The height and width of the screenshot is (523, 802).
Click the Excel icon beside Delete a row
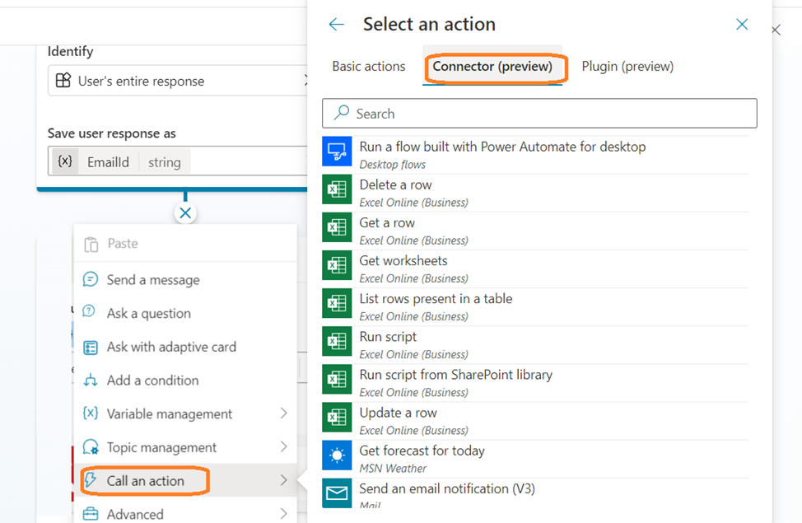pyautogui.click(x=337, y=189)
